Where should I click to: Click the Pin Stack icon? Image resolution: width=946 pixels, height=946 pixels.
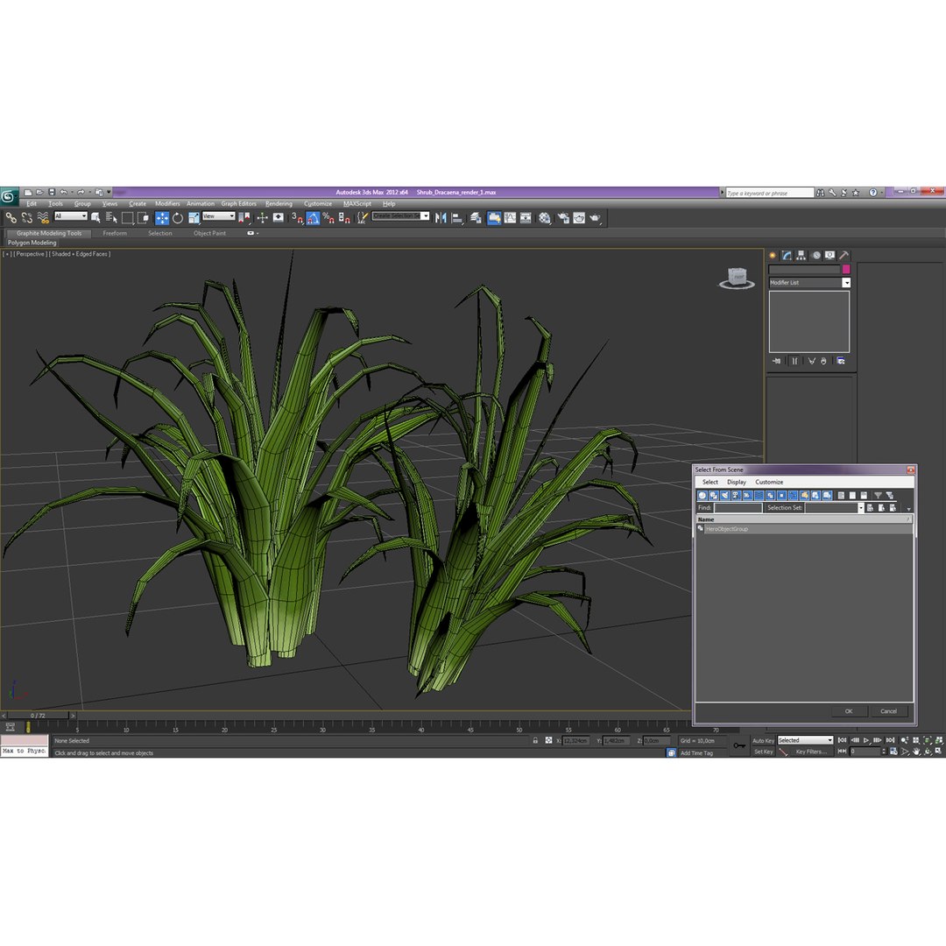[776, 361]
